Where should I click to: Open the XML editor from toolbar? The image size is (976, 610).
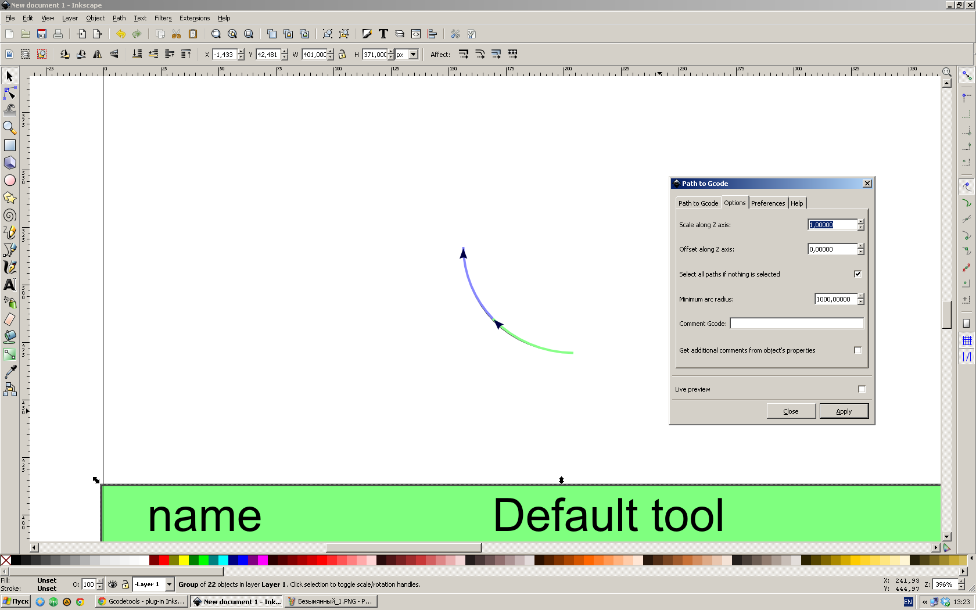pos(416,34)
